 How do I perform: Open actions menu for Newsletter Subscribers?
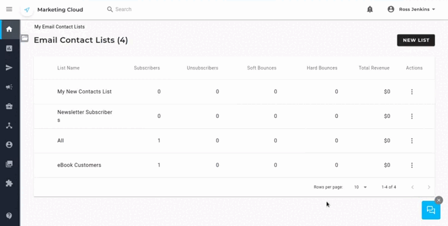(412, 116)
